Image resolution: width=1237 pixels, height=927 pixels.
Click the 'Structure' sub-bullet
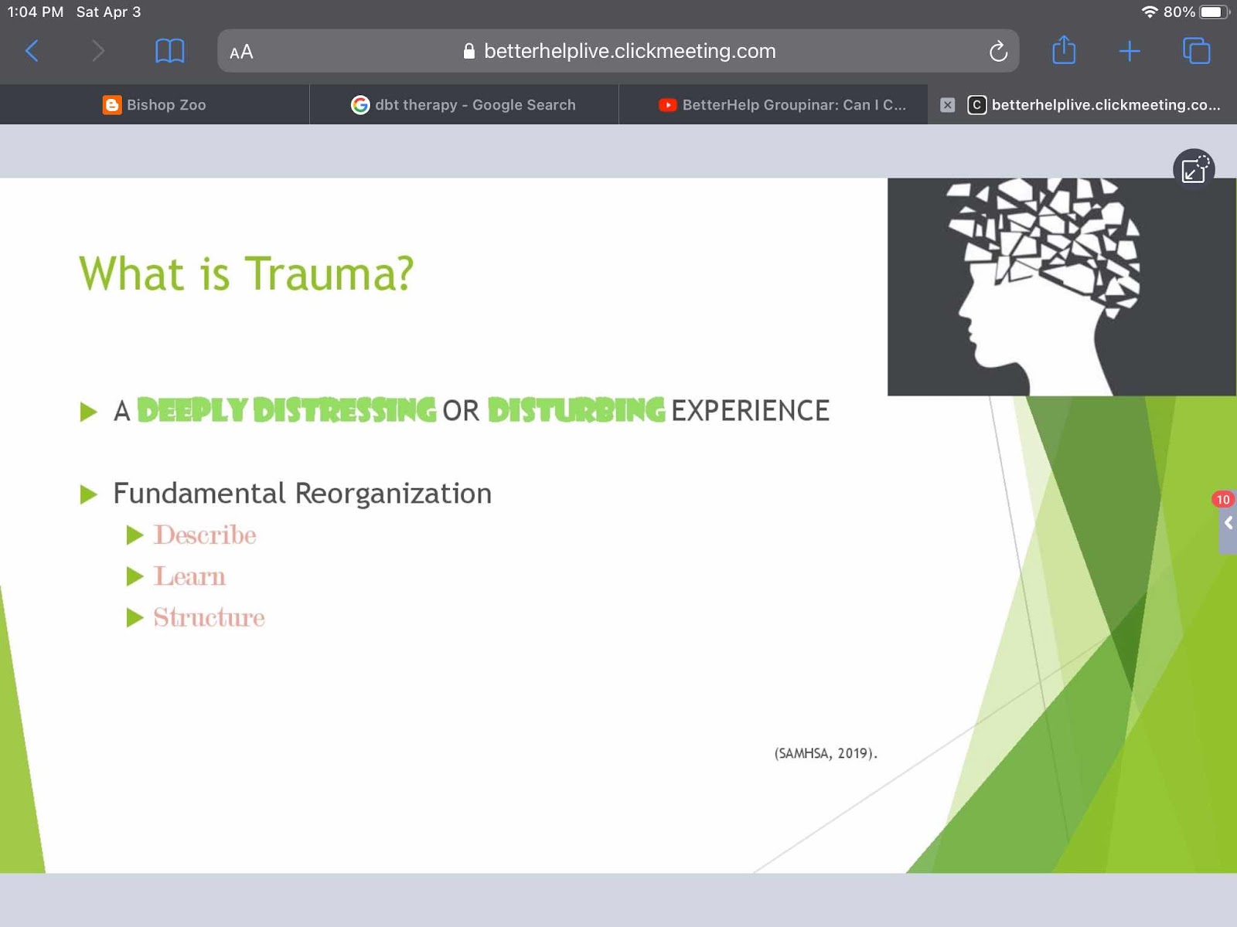(x=209, y=617)
